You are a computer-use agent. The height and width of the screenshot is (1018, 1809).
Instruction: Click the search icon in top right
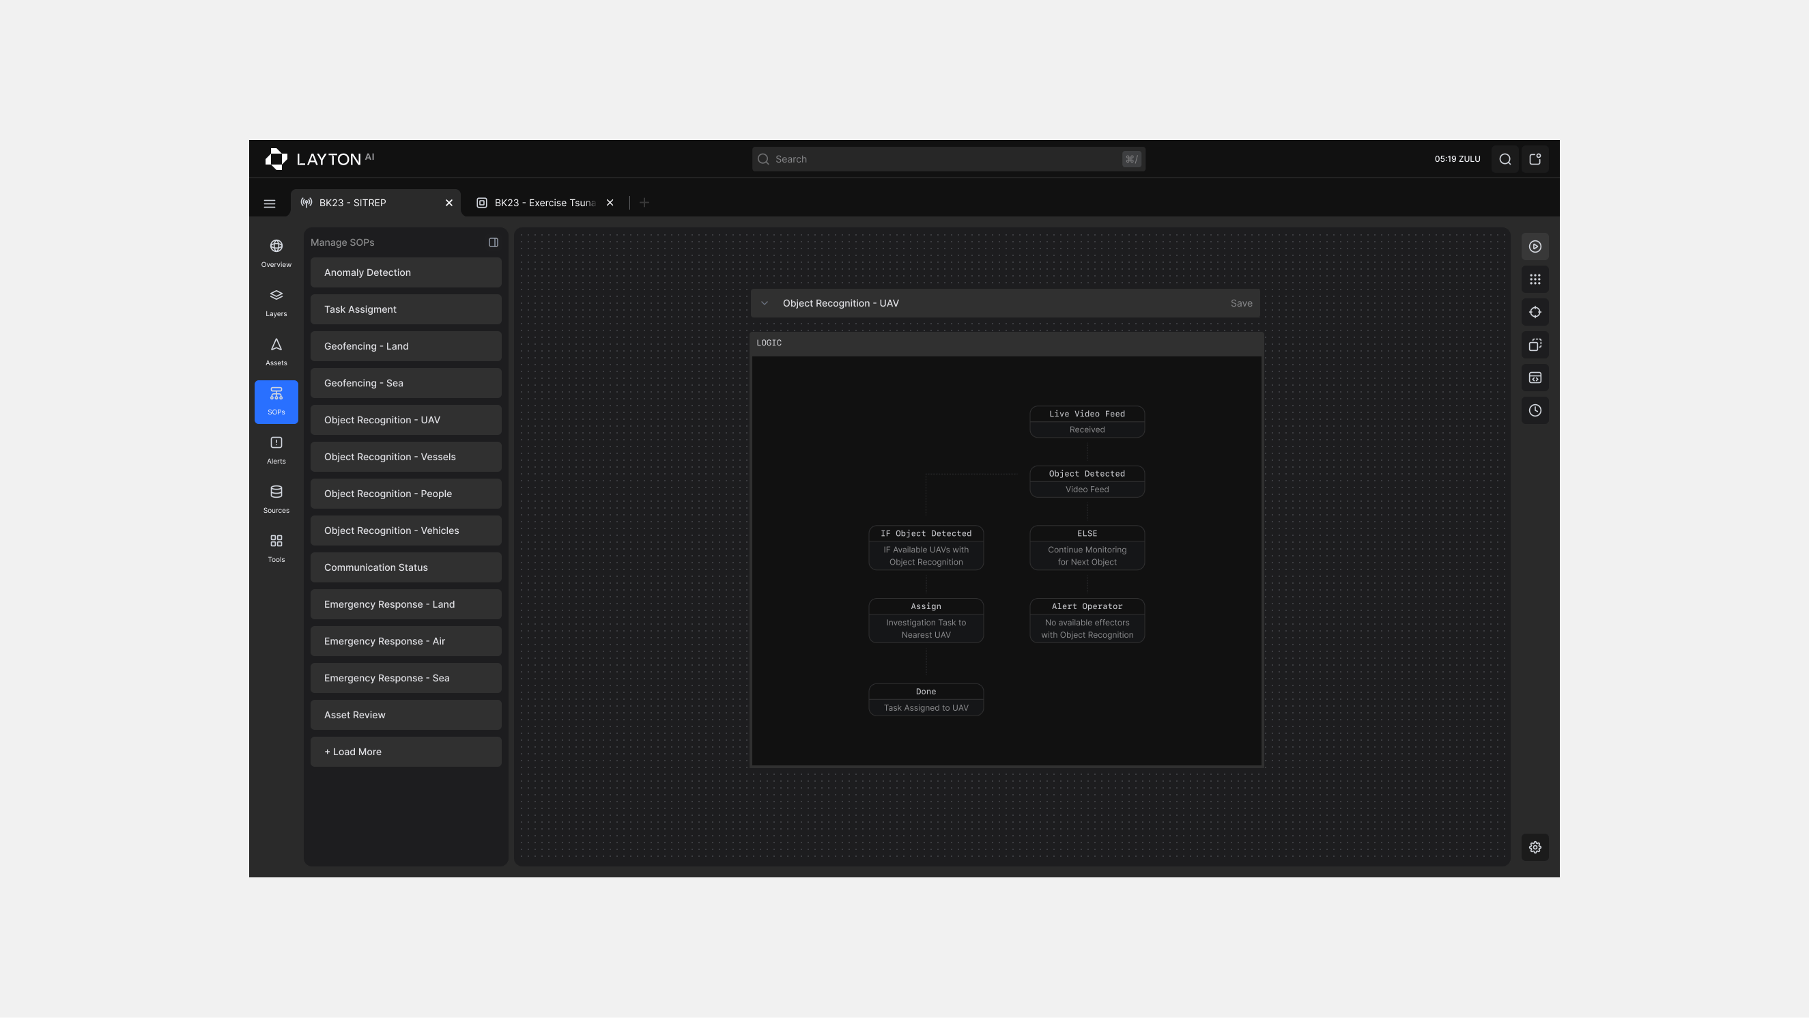pos(1505,160)
